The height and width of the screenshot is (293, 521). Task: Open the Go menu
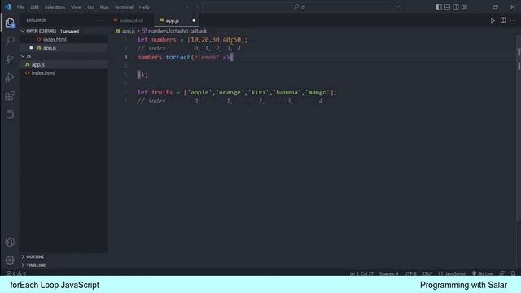click(x=90, y=7)
